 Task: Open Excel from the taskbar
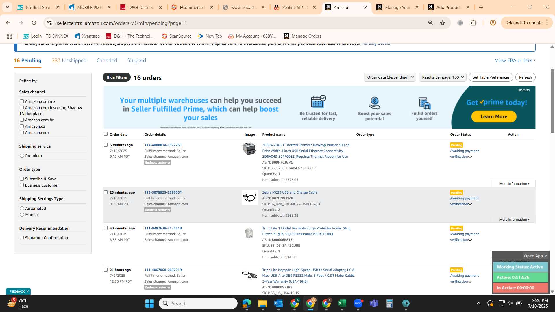coord(342,303)
